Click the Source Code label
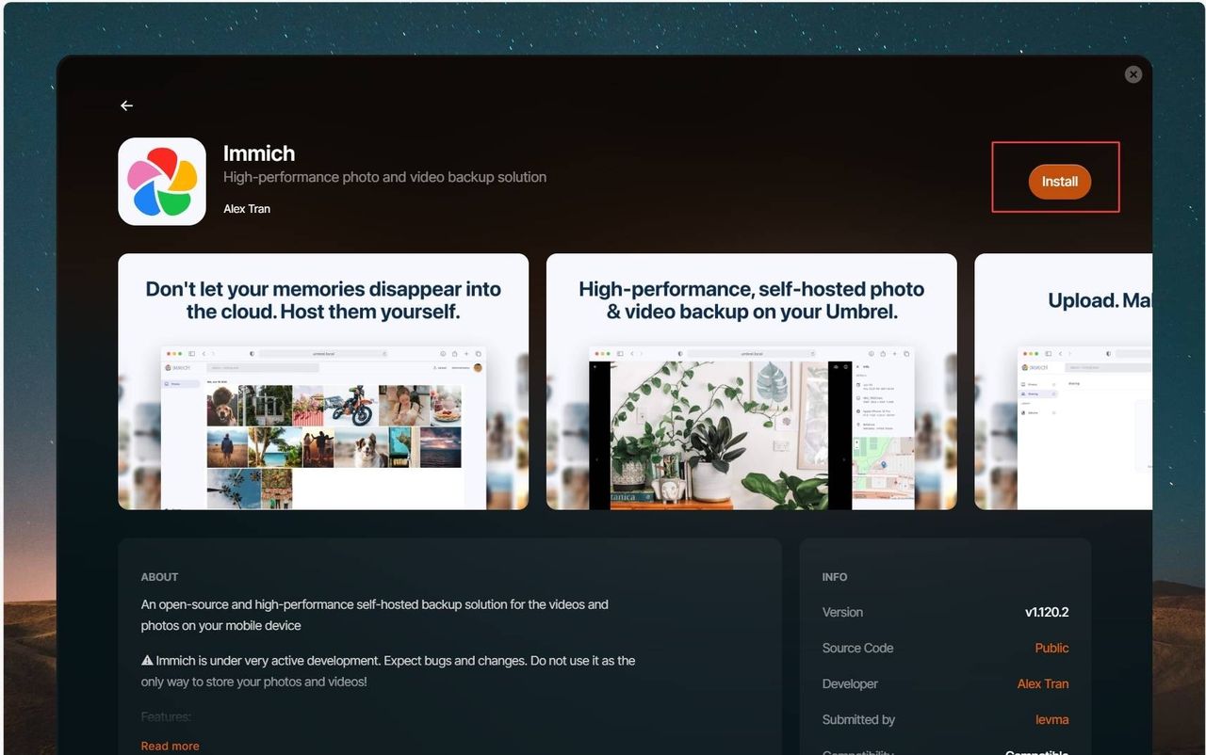Screen dimensions: 1206x755 pos(857,648)
